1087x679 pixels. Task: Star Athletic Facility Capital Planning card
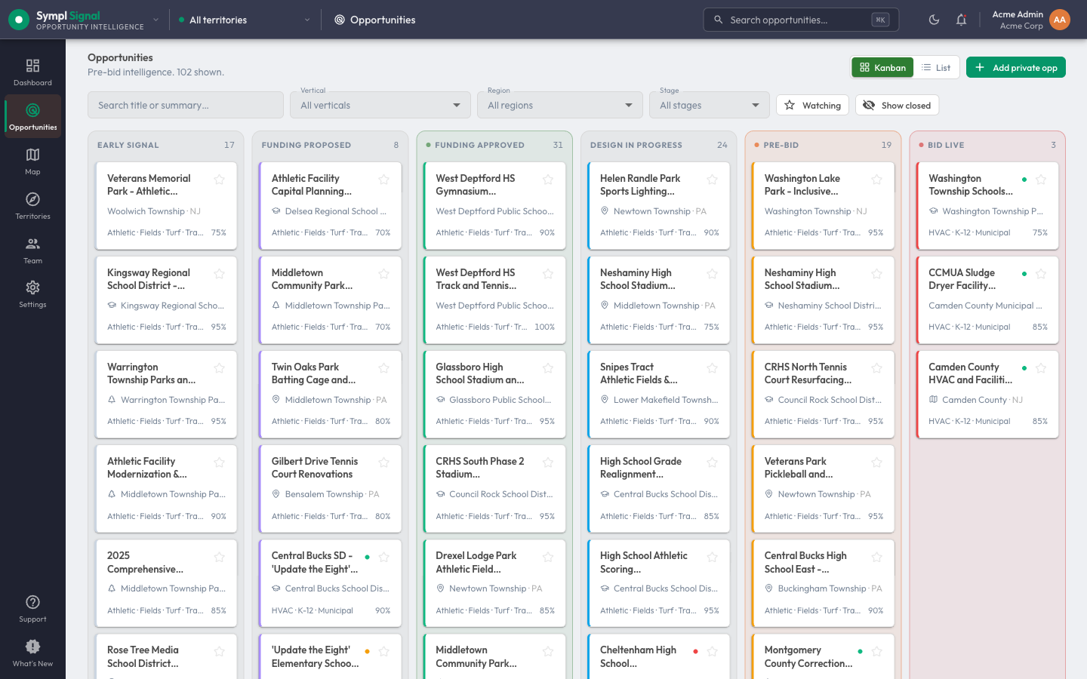coord(383,180)
